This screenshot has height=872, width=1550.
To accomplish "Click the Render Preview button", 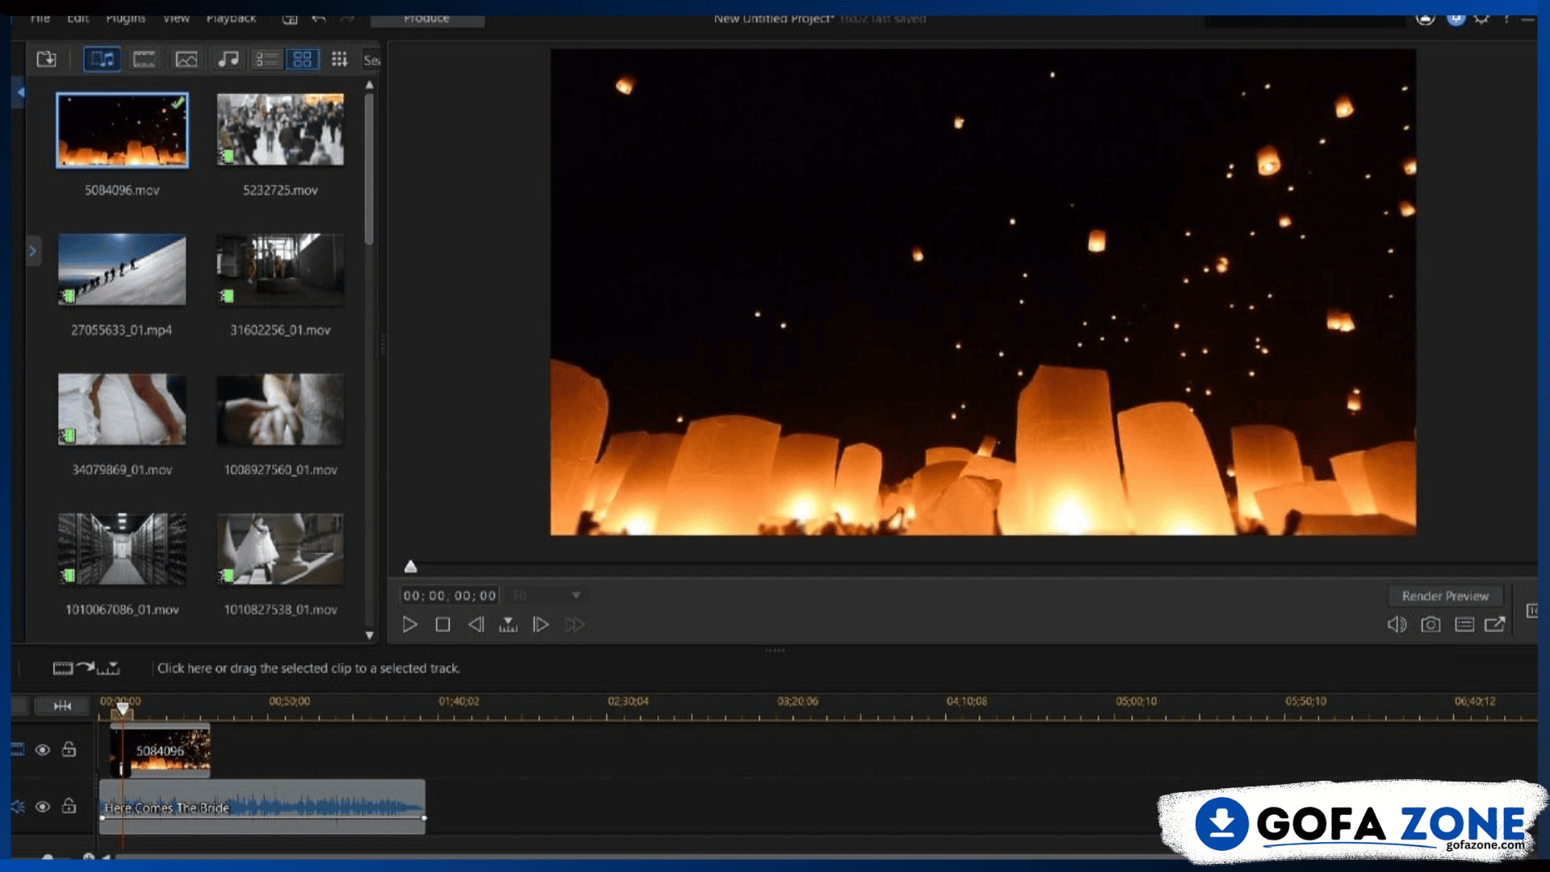I will pyautogui.click(x=1445, y=596).
